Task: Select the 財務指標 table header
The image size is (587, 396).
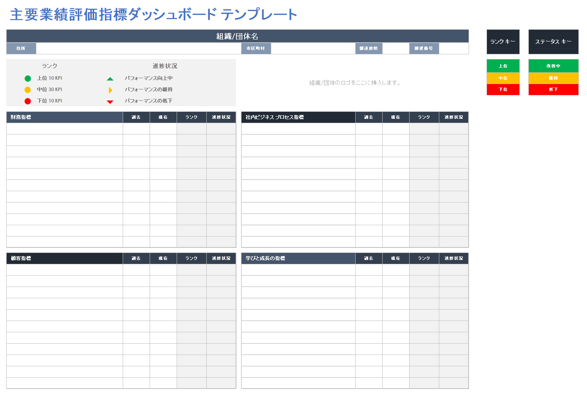Action: [x=65, y=117]
